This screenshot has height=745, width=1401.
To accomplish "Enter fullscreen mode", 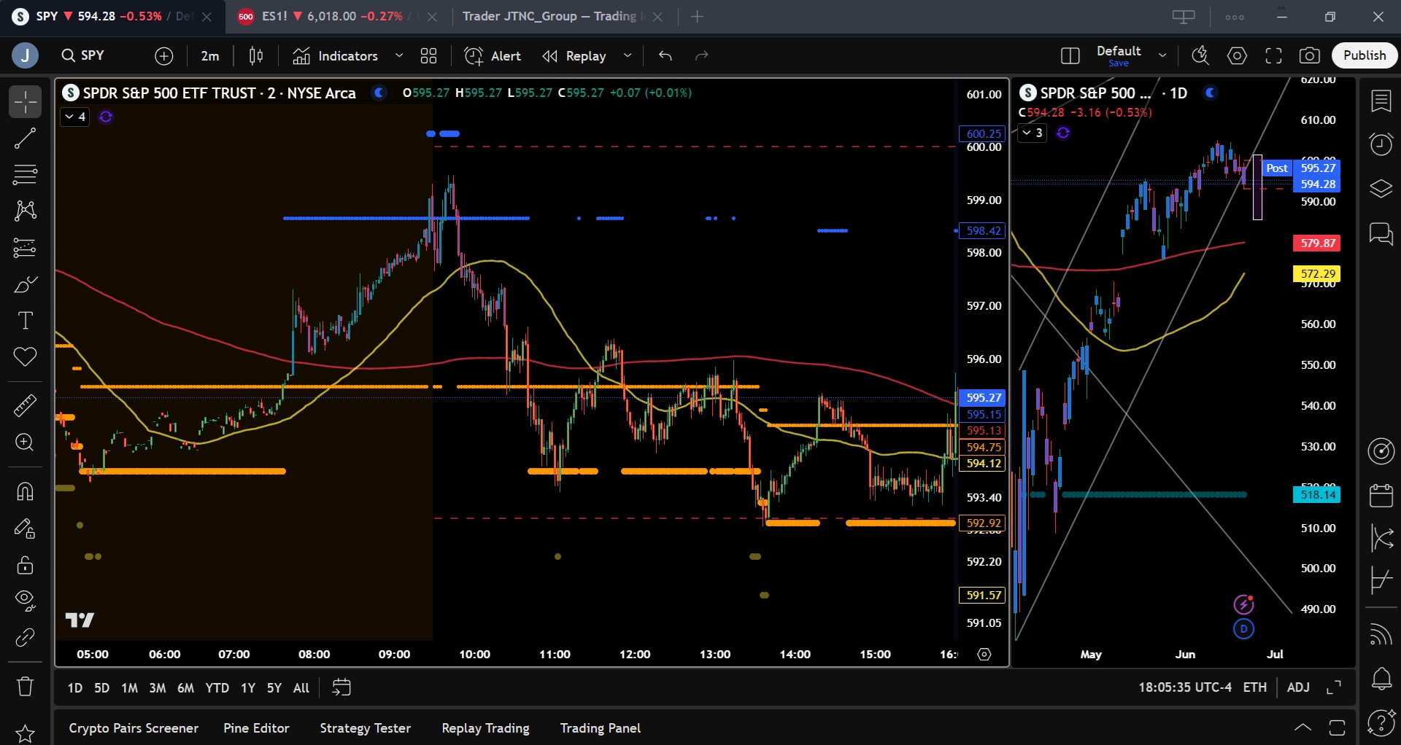I will point(1273,55).
